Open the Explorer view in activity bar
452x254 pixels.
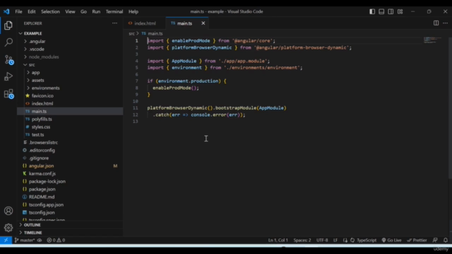(x=8, y=25)
